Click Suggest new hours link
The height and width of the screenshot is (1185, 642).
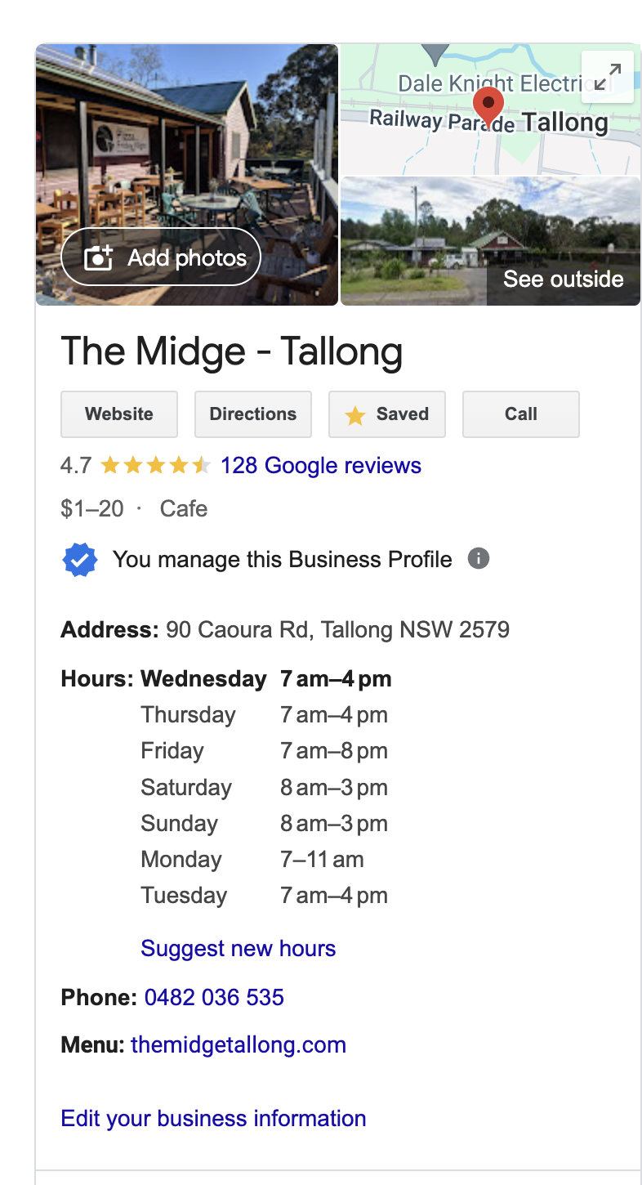point(238,948)
